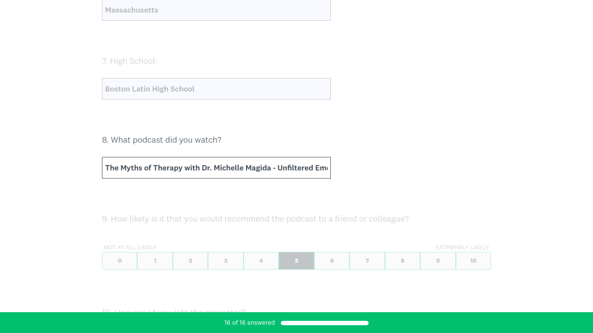593x333 pixels.
Task: Click the "7. High School:" question label
Action: pos(129,61)
